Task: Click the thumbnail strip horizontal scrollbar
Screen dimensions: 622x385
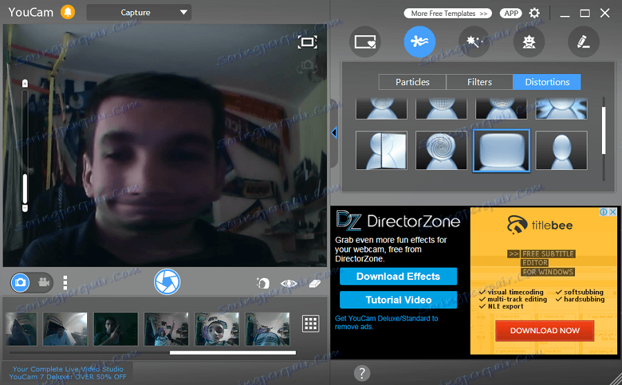Action: click(233, 353)
